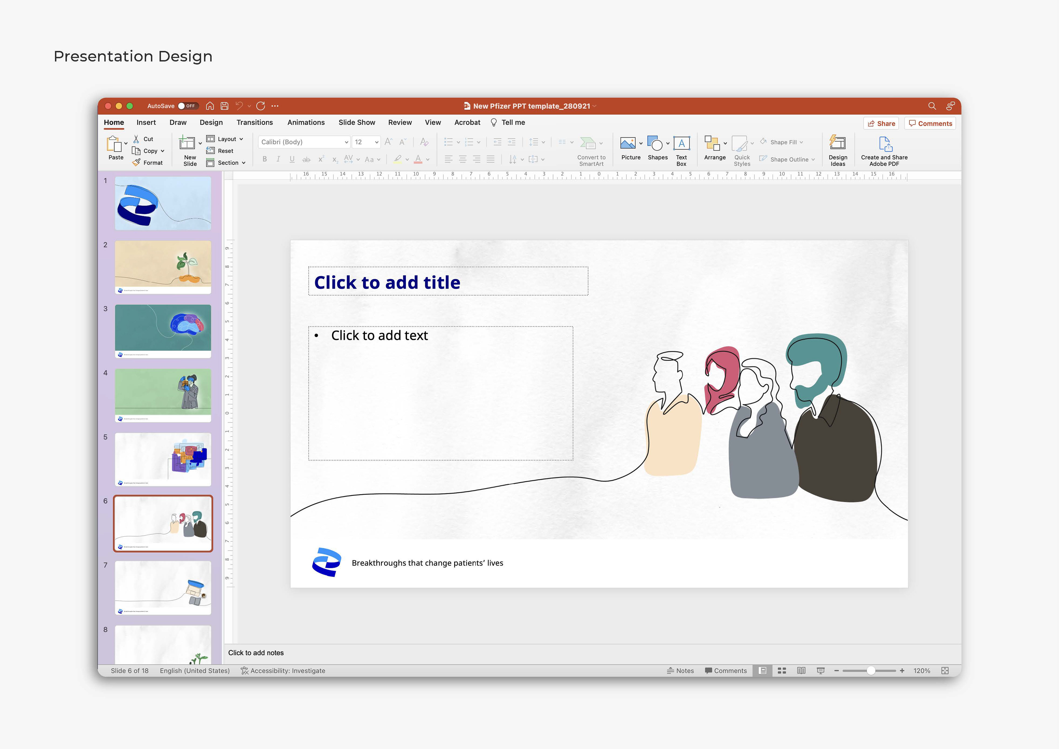The height and width of the screenshot is (749, 1059).
Task: Select slide 3 thumbnail with brain
Action: [163, 331]
